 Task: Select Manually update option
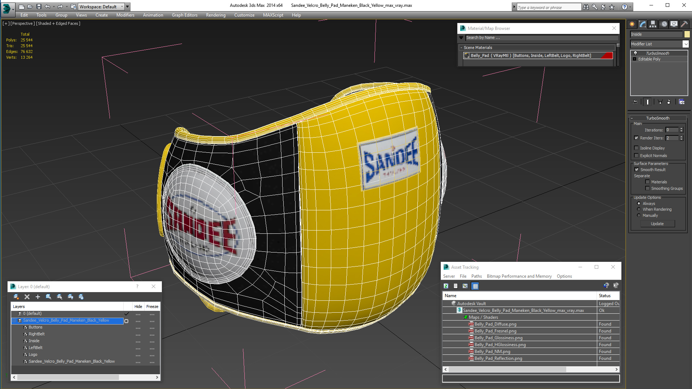coord(639,215)
